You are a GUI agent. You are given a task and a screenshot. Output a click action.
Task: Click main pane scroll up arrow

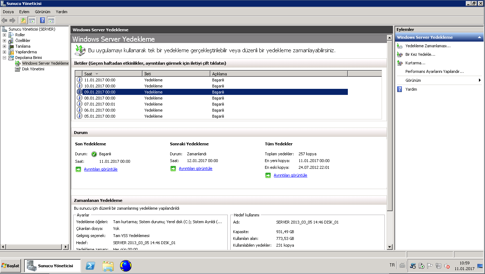[390, 37]
